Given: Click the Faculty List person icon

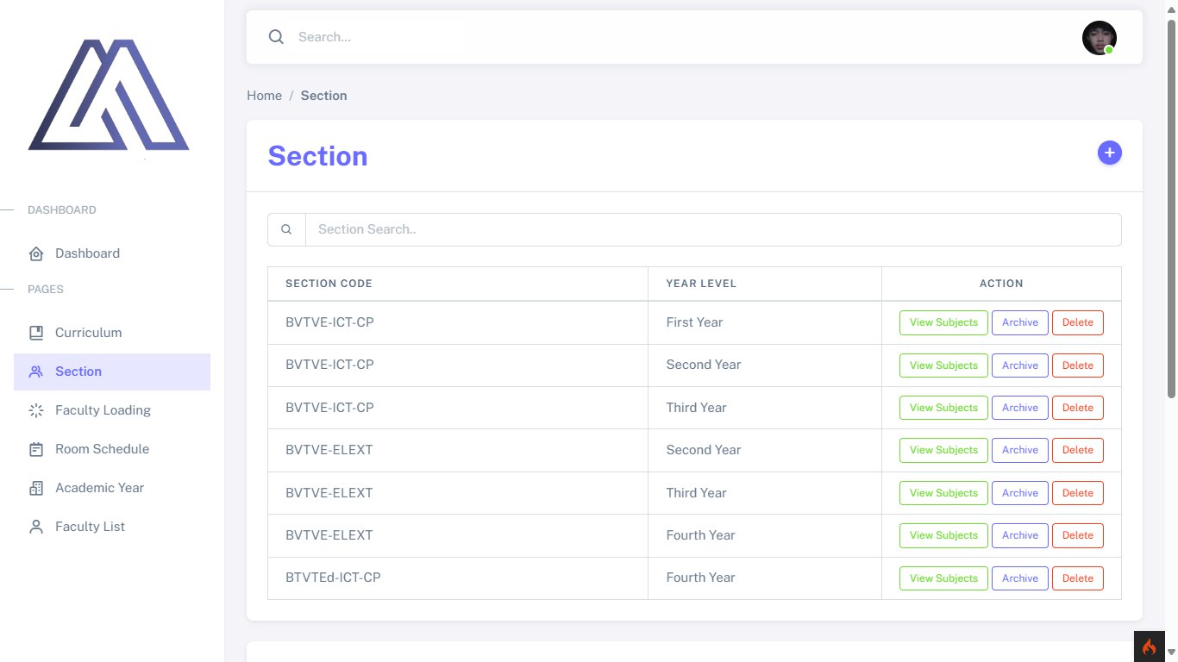Looking at the screenshot, I should [36, 527].
